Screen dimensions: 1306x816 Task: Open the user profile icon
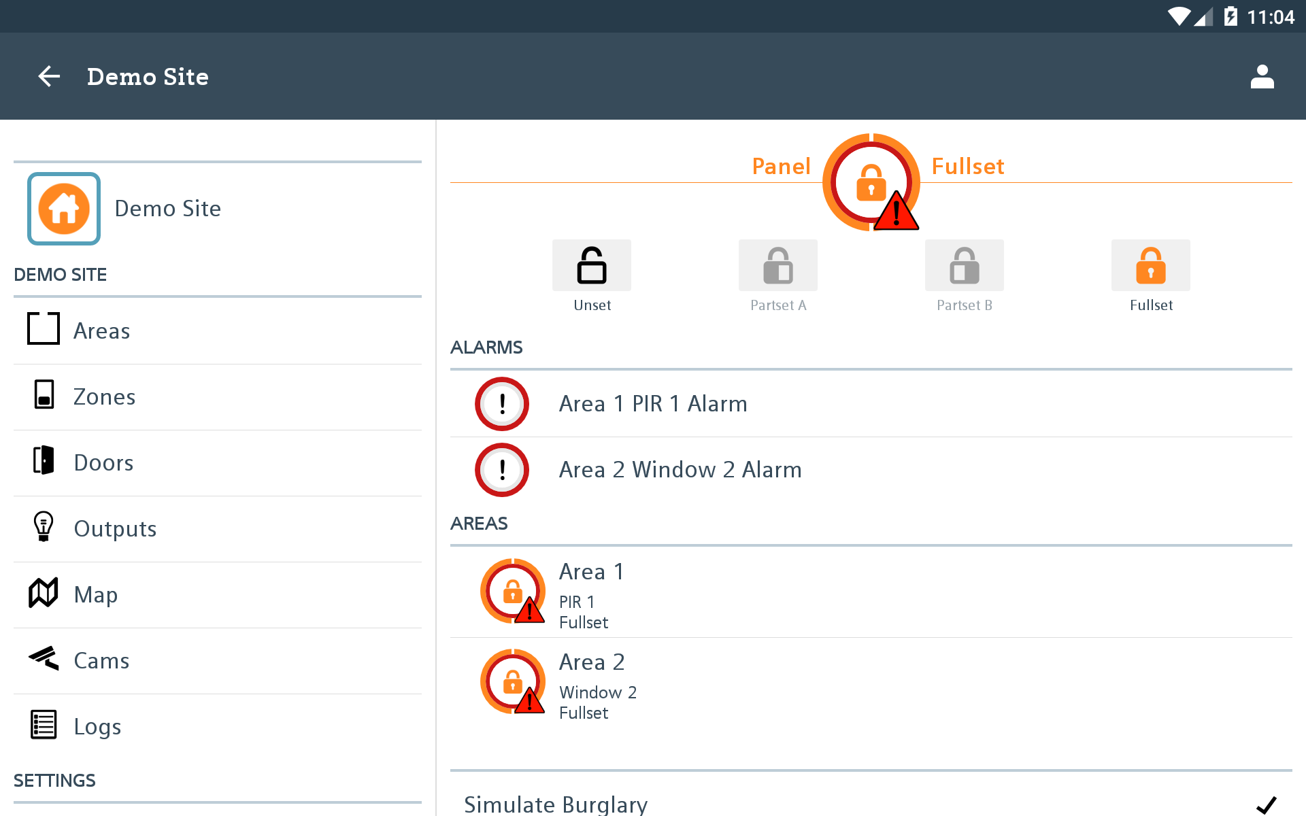(1262, 76)
